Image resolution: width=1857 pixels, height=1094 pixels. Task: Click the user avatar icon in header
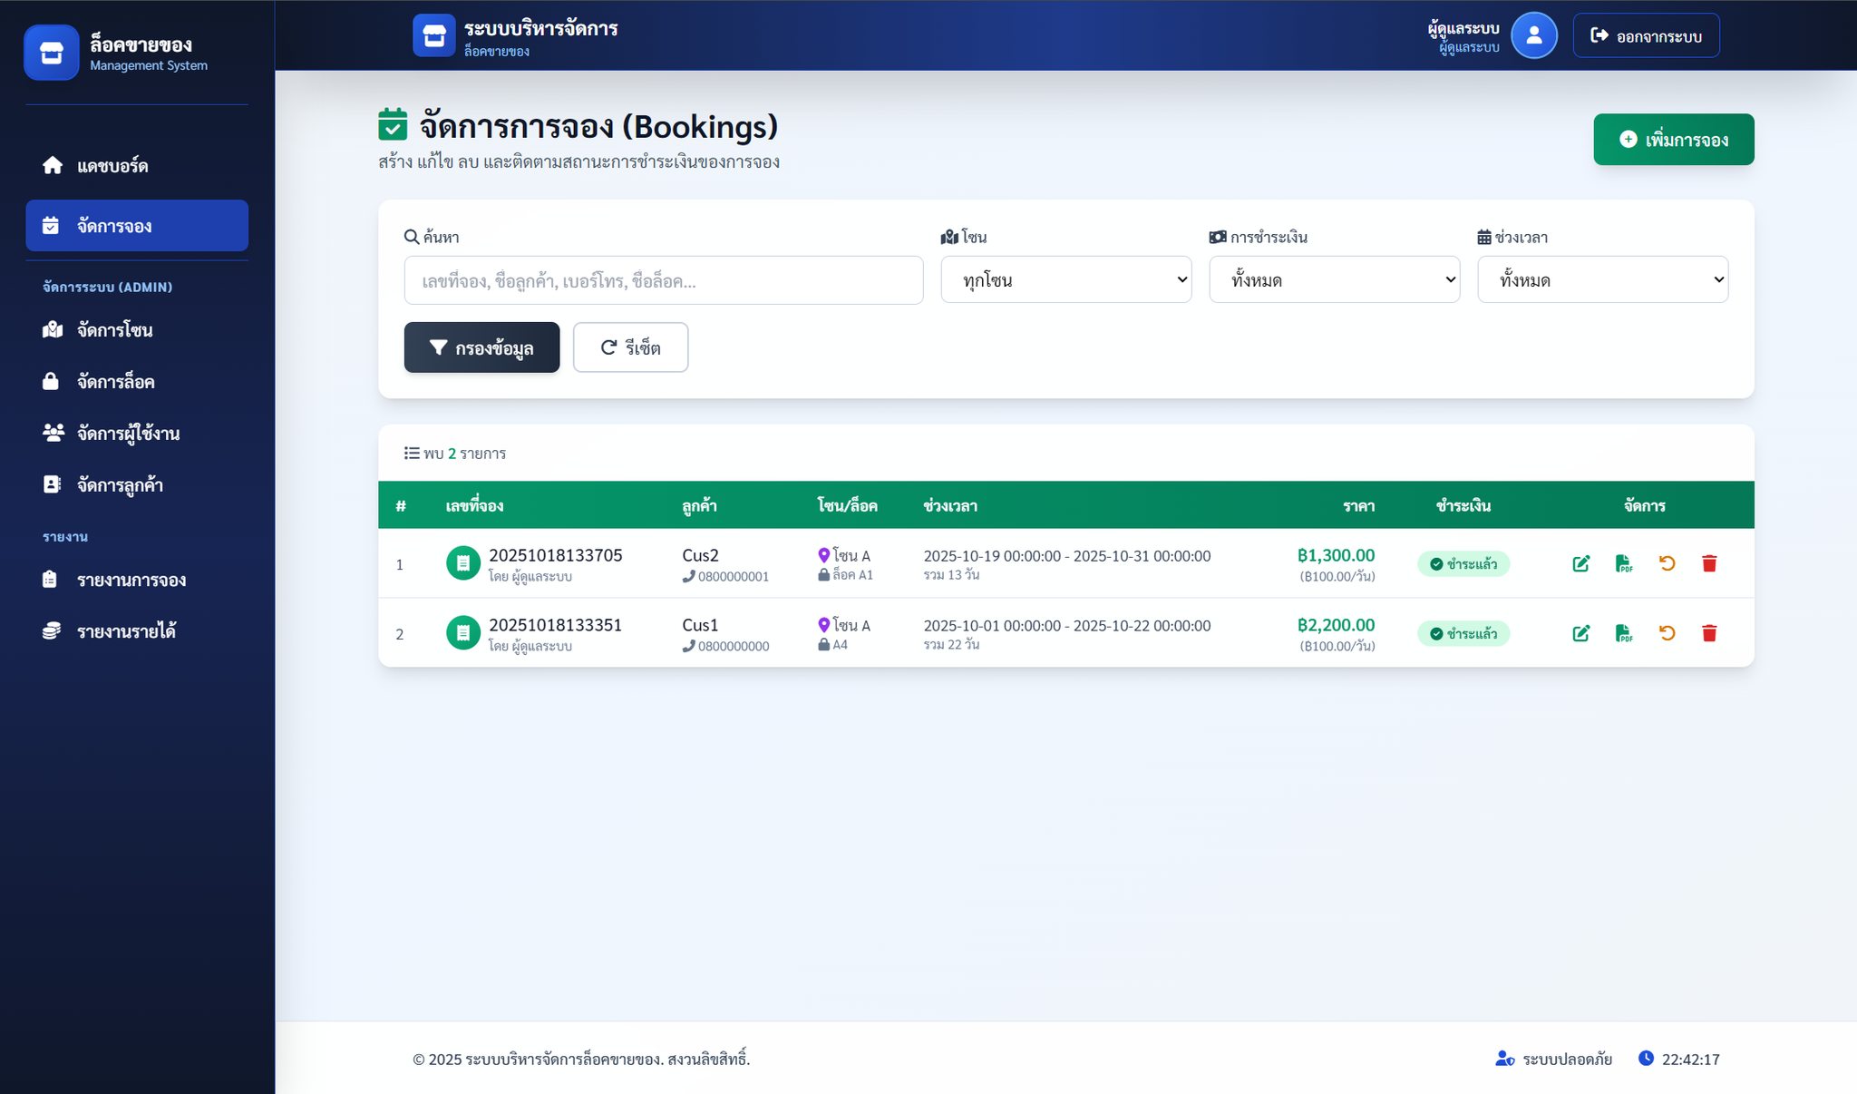1533,35
